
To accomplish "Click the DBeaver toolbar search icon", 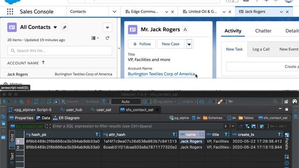I will 275,102.
